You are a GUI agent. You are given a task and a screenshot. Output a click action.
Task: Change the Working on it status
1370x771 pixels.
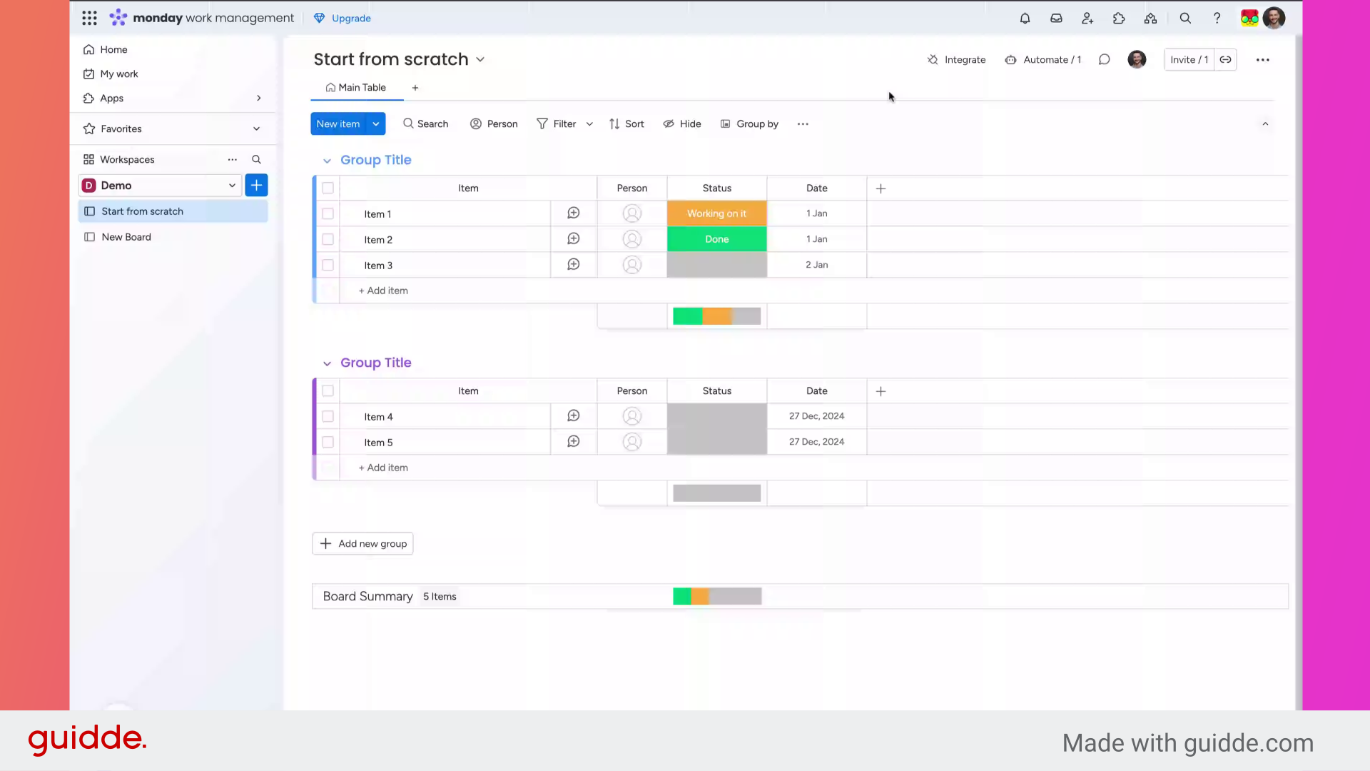pos(716,213)
